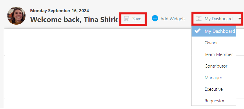Click the floppy disk Save icon
This screenshot has height=109, width=244.
127,19
